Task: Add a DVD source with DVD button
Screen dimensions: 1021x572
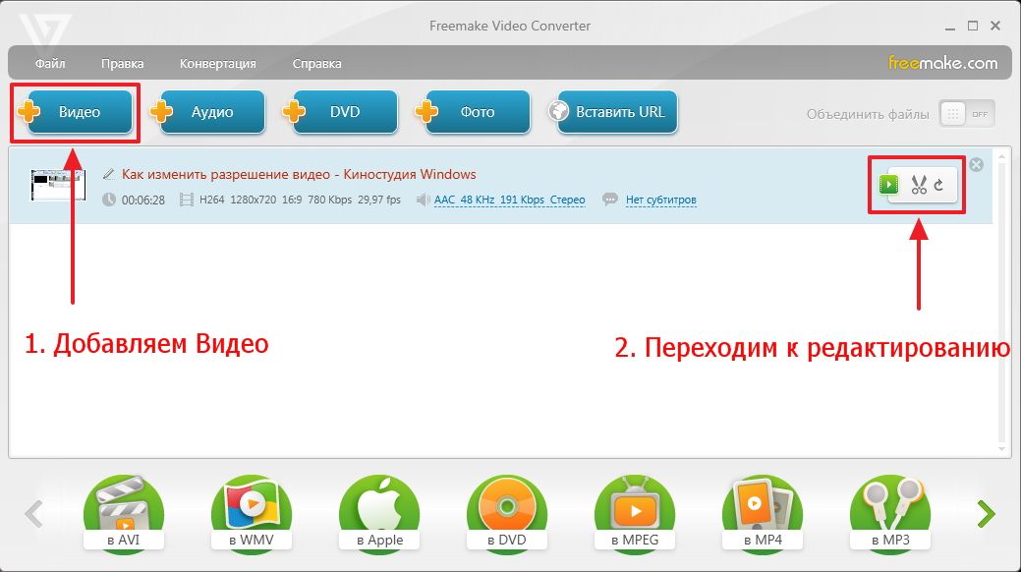Action: tap(344, 112)
